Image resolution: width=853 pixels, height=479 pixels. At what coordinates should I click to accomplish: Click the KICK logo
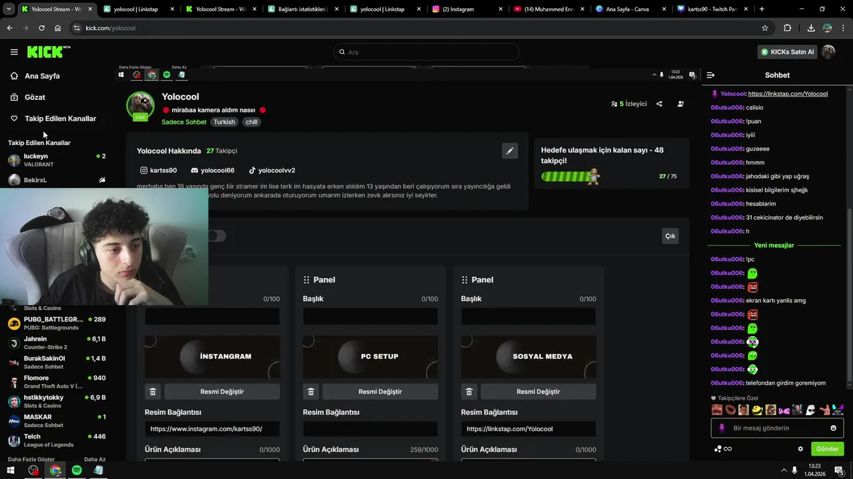pos(48,52)
